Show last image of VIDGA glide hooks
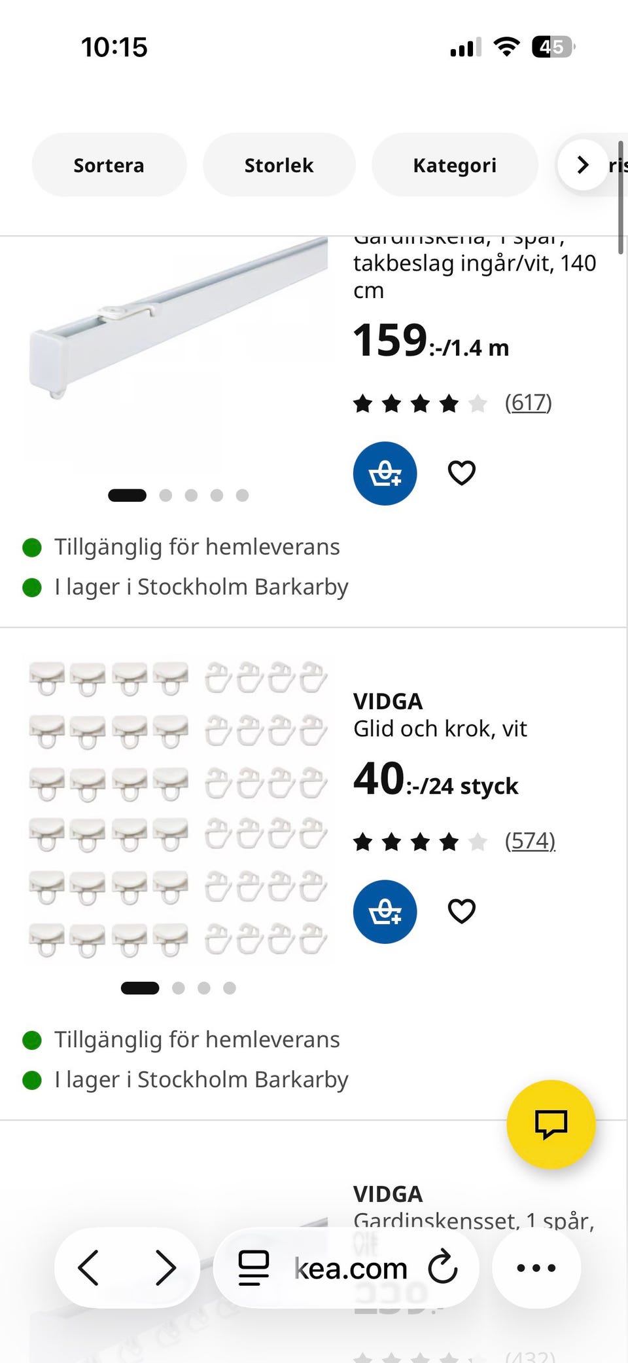 (x=230, y=988)
